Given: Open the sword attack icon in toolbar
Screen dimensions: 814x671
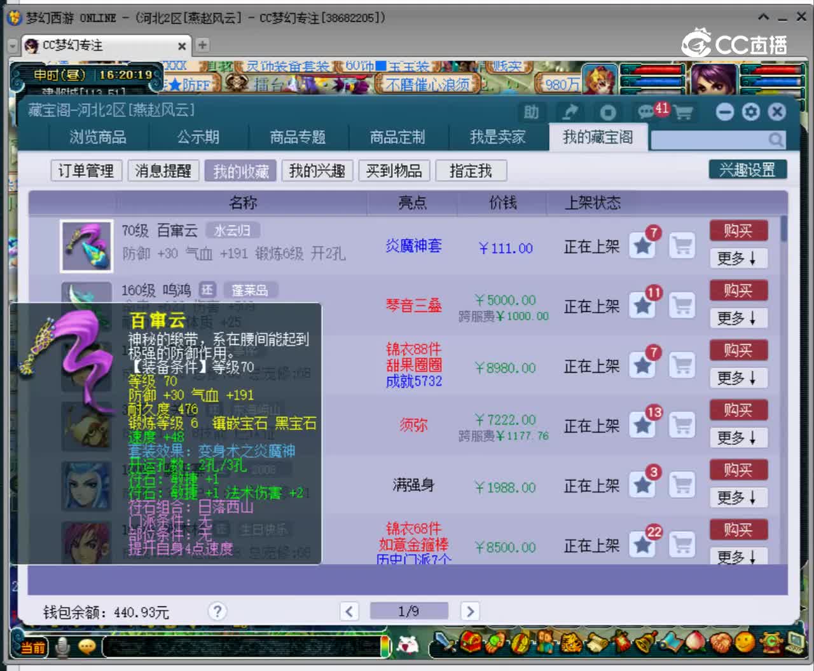Looking at the screenshot, I should [x=446, y=643].
